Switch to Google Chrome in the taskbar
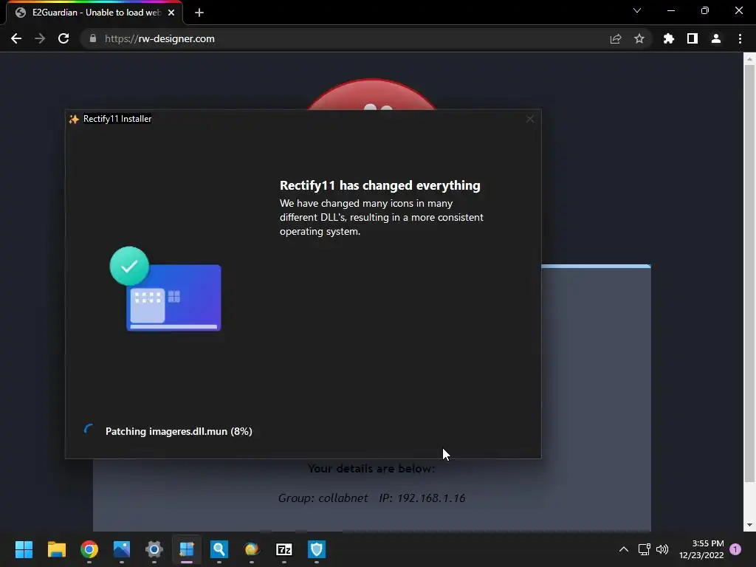 [89, 549]
